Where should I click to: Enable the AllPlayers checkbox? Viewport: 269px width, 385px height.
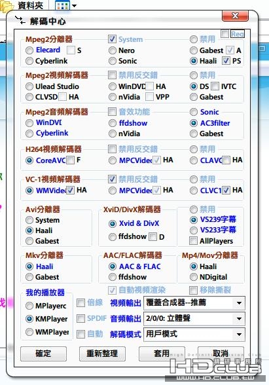click(194, 241)
